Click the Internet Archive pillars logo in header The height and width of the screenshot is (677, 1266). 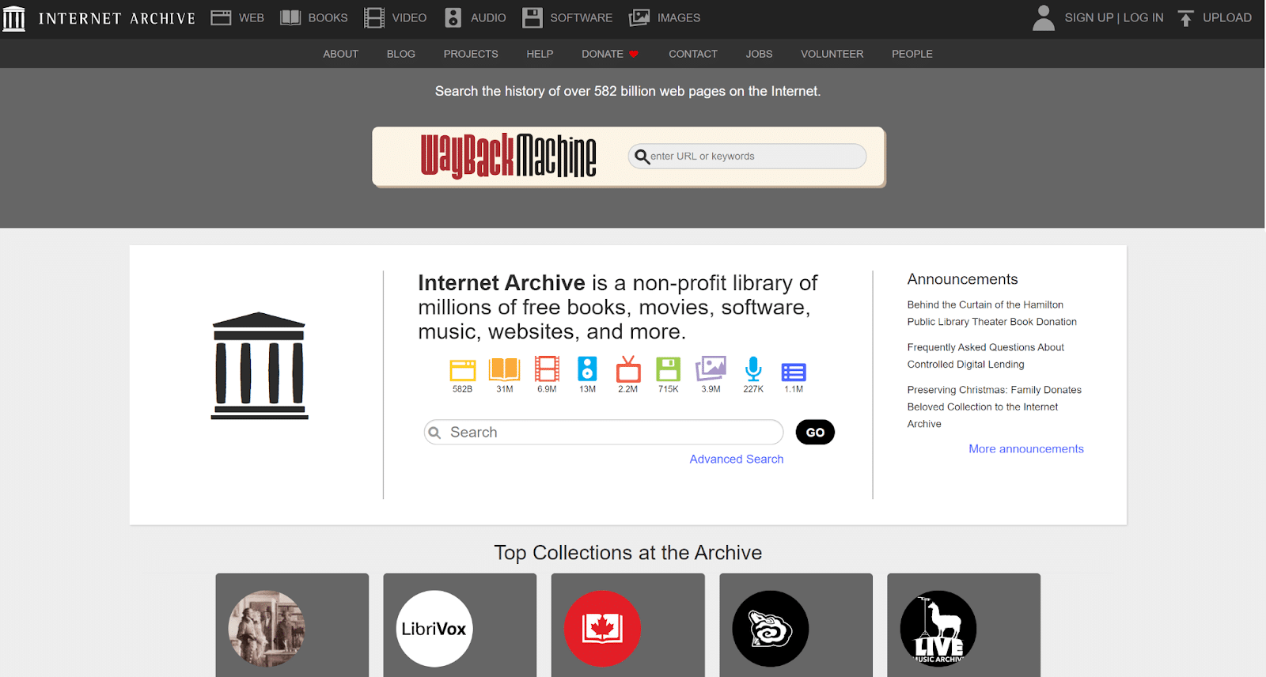[14, 18]
